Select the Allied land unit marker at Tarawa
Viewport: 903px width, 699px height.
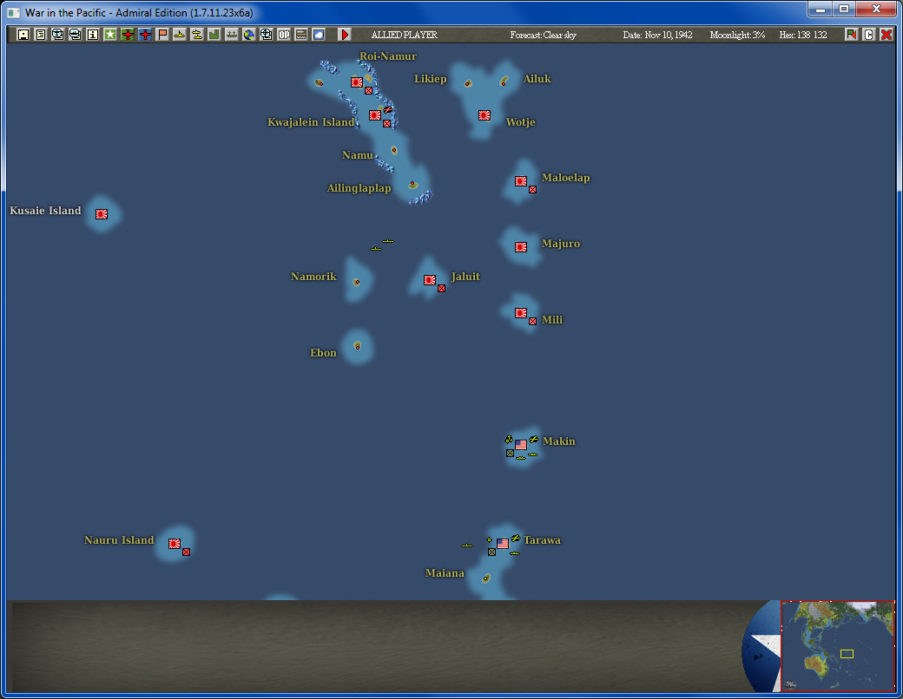click(491, 552)
